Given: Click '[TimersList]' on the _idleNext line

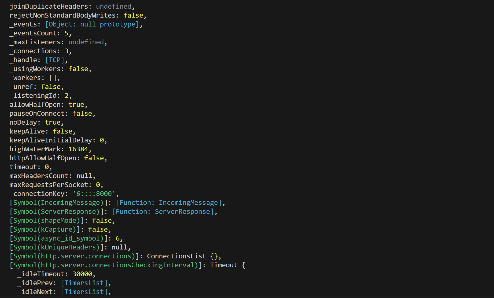Looking at the screenshot, I should pyautogui.click(x=84, y=292).
